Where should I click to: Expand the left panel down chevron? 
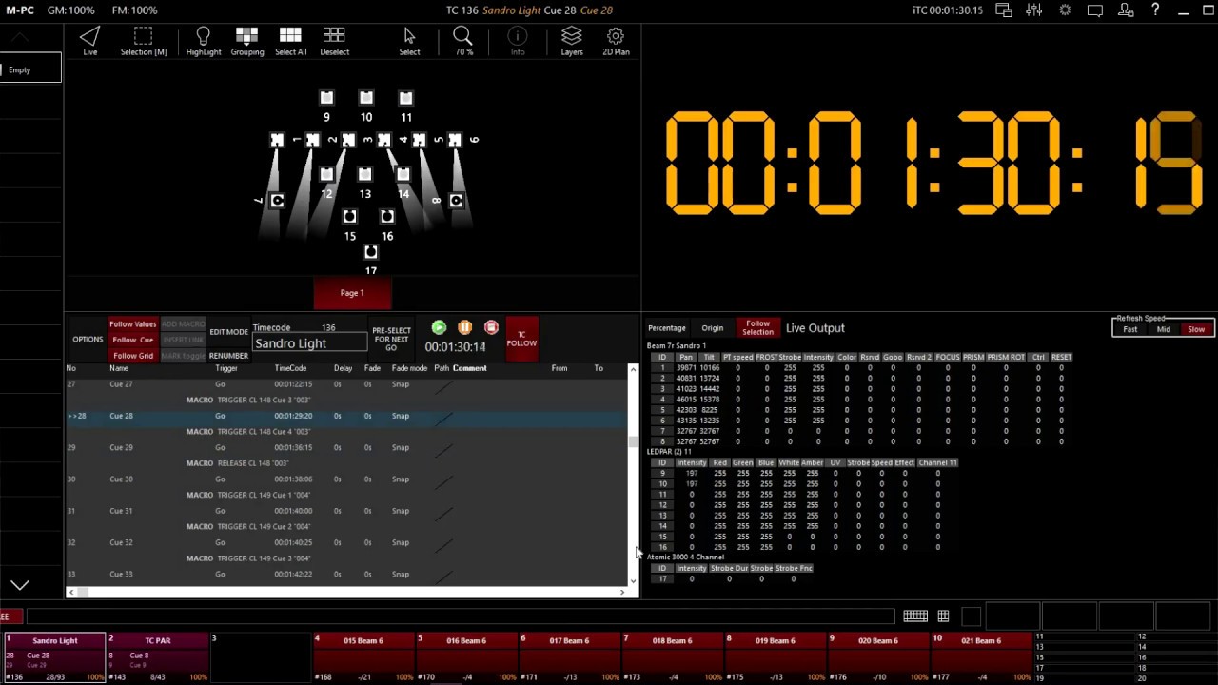pos(20,585)
